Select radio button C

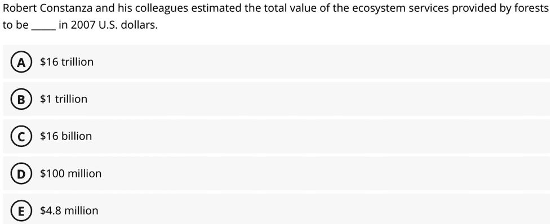tap(21, 137)
